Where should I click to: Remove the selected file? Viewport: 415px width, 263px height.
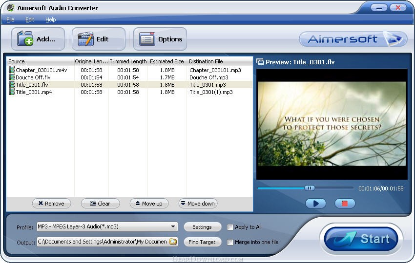pyautogui.click(x=52, y=204)
